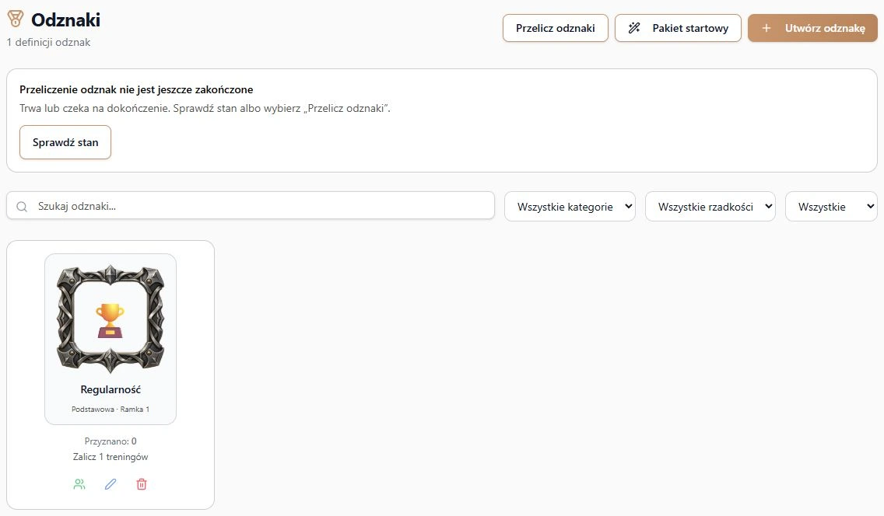This screenshot has height=516, width=884.
Task: Click the plus icon in Utwórz odznakę
Action: [766, 28]
